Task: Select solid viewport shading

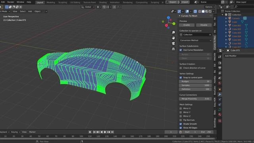Action: coord(203,12)
